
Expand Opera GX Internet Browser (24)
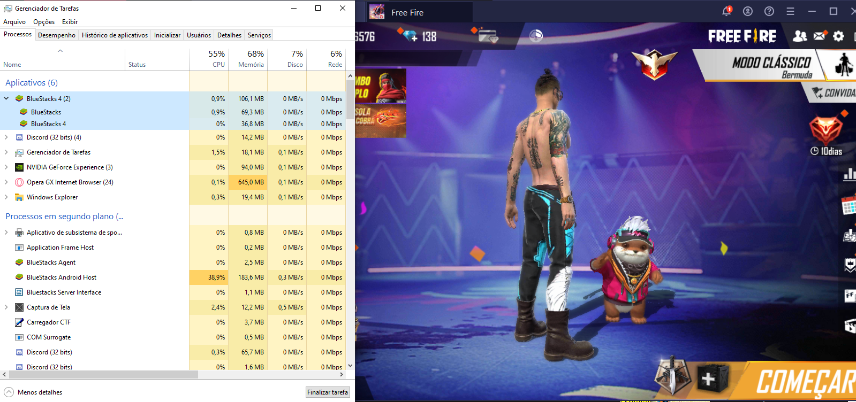[6, 182]
